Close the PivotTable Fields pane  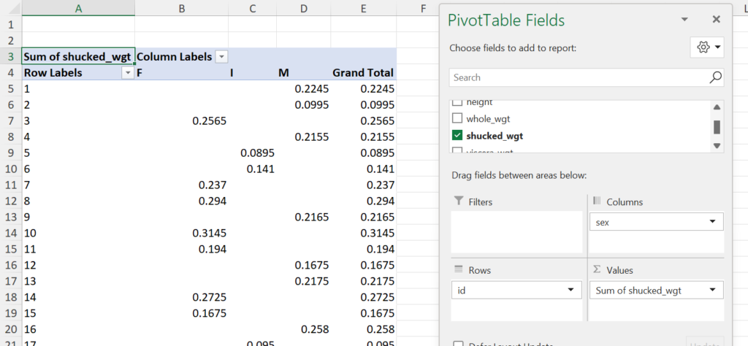point(716,20)
